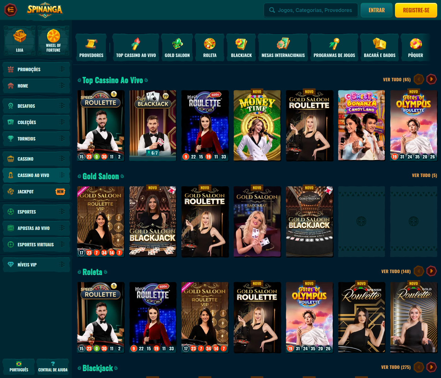The image size is (441, 378).
Task: Select the Bacará e Dados tab
Action: [380, 47]
